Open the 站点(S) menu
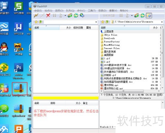This screenshot has width=165, height=133. point(49,11)
